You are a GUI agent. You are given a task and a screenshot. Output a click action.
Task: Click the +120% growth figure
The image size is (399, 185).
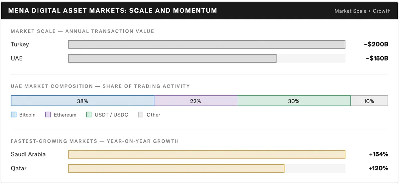pos(378,168)
